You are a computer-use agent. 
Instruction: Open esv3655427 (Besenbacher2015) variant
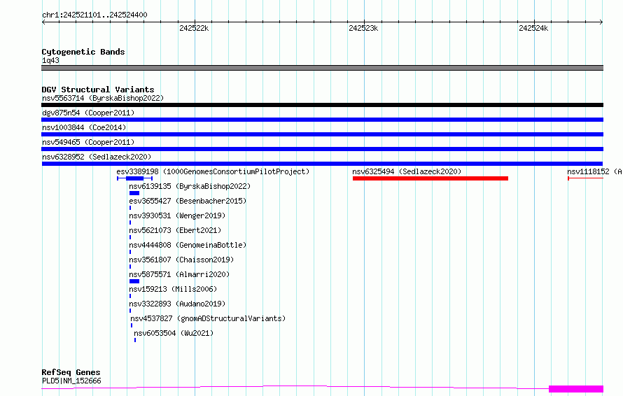pos(188,201)
